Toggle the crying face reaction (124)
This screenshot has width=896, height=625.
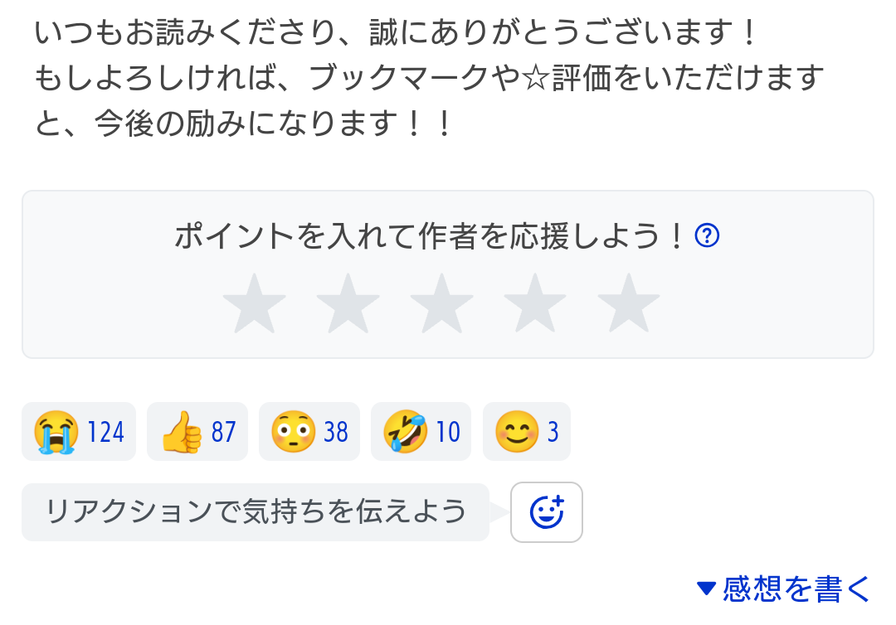coord(79,432)
